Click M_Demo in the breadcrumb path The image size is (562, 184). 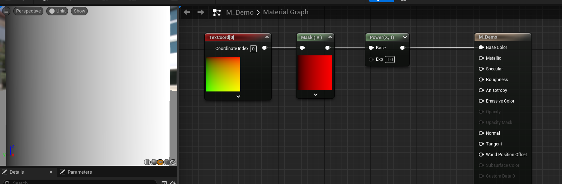240,12
